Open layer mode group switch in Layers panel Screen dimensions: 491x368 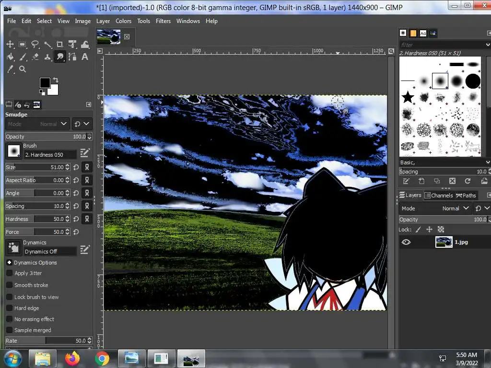[482, 208]
